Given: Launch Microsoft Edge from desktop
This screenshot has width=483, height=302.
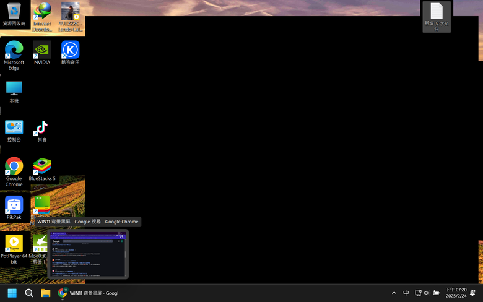Looking at the screenshot, I should tap(14, 56).
